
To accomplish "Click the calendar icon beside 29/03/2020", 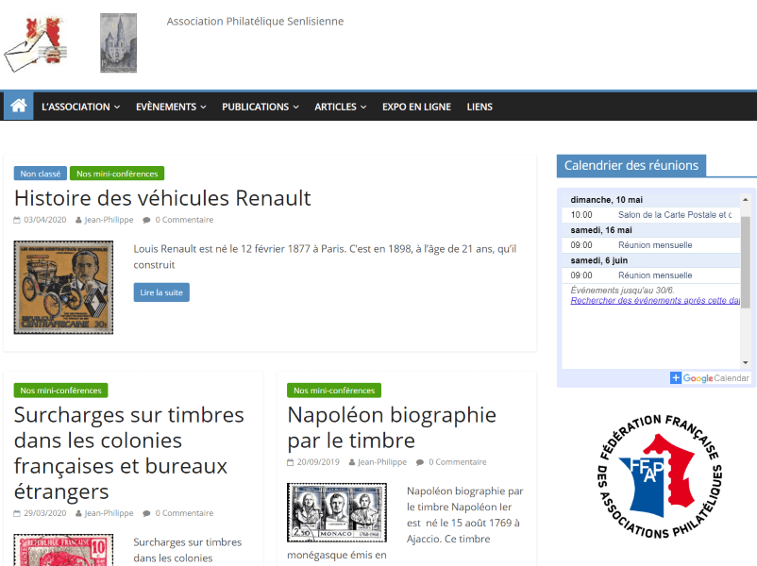I will point(17,513).
